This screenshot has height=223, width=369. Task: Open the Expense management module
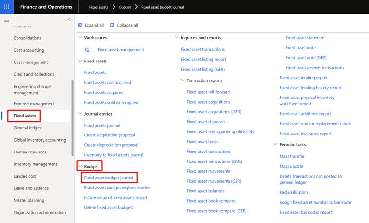[34, 104]
